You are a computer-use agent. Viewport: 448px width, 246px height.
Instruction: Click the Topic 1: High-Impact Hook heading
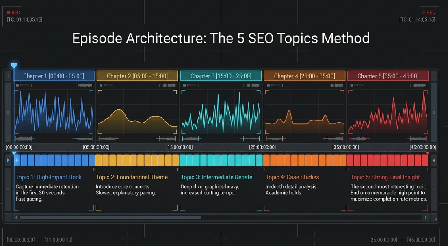[x=49, y=177]
